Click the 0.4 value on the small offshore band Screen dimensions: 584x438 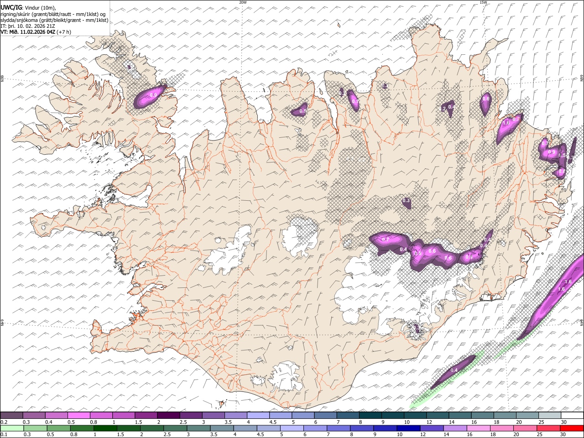pyautogui.click(x=454, y=370)
